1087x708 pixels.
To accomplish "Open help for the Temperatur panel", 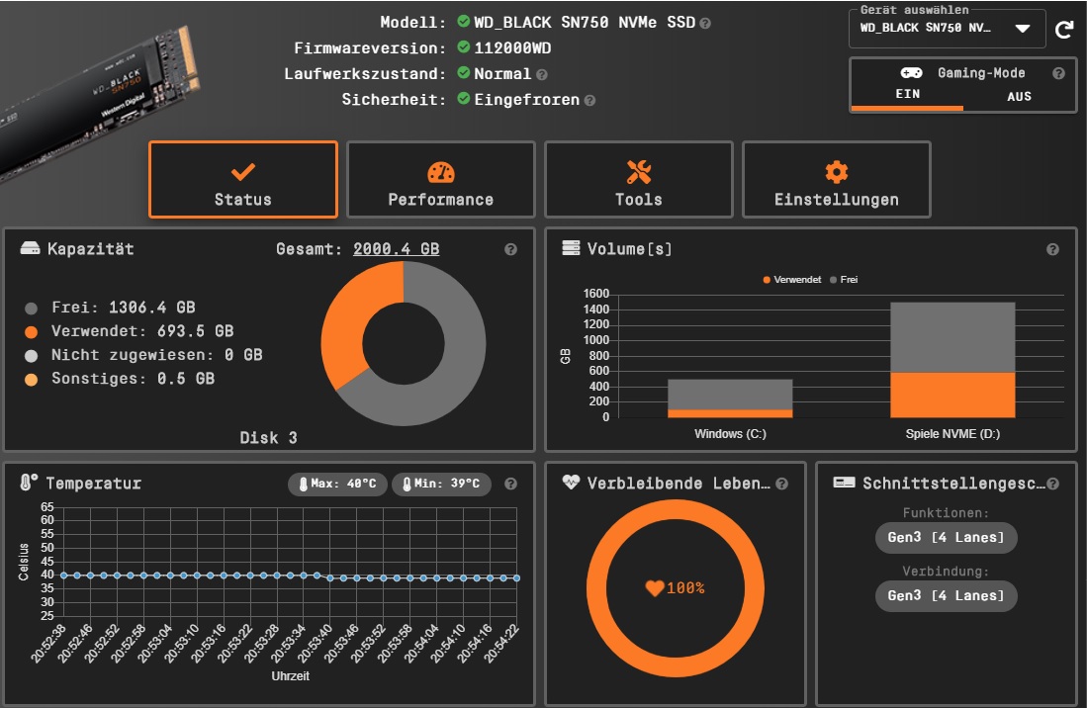I will point(511,484).
